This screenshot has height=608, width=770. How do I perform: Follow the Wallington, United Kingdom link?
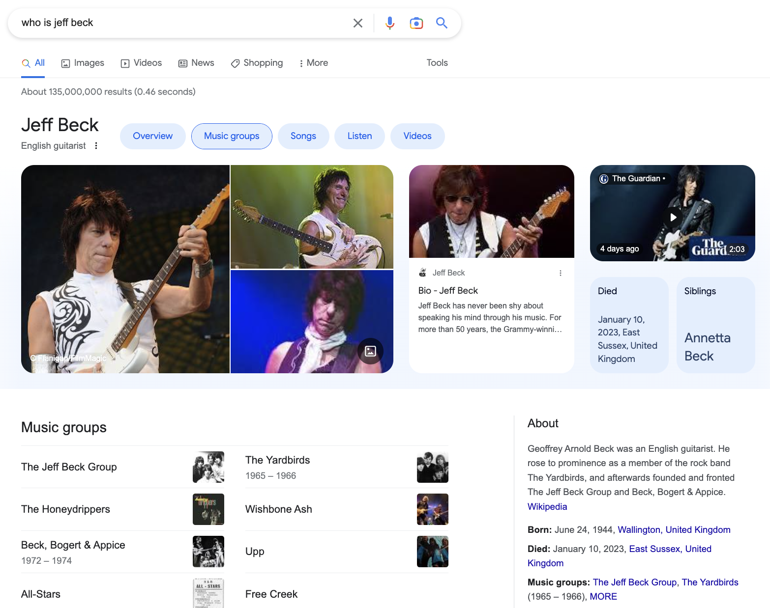(x=674, y=529)
